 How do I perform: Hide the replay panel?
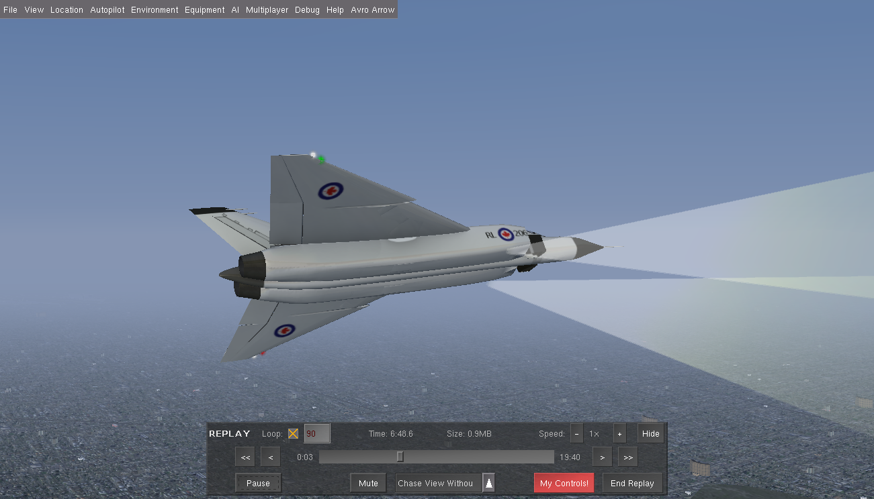651,433
